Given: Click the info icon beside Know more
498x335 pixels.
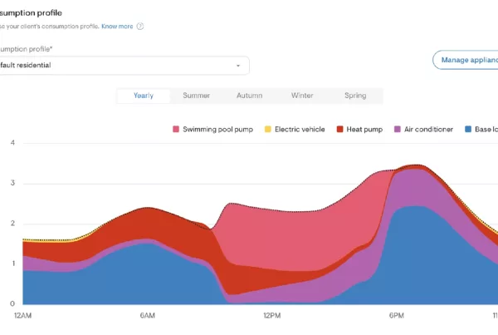Looking at the screenshot, I should tap(140, 26).
